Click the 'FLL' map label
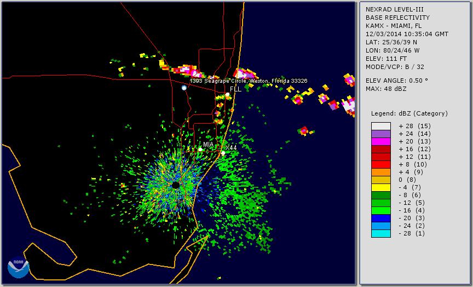This screenshot has width=473, height=287. tap(235, 89)
